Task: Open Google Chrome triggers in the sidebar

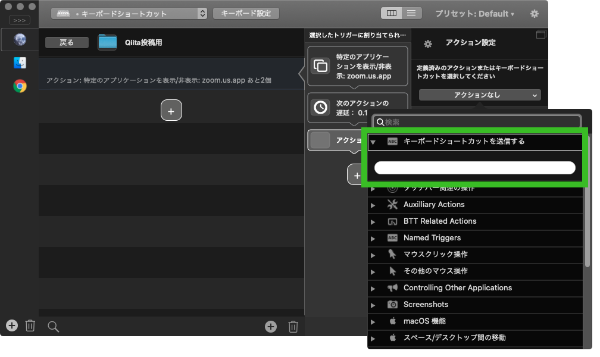Action: [x=18, y=86]
